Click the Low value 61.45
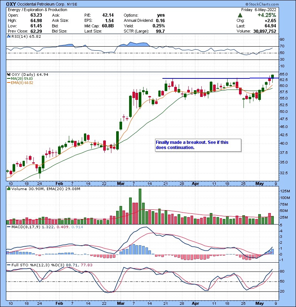 pyautogui.click(x=36, y=26)
